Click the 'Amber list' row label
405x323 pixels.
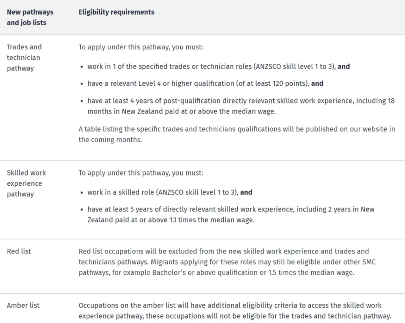tap(23, 305)
